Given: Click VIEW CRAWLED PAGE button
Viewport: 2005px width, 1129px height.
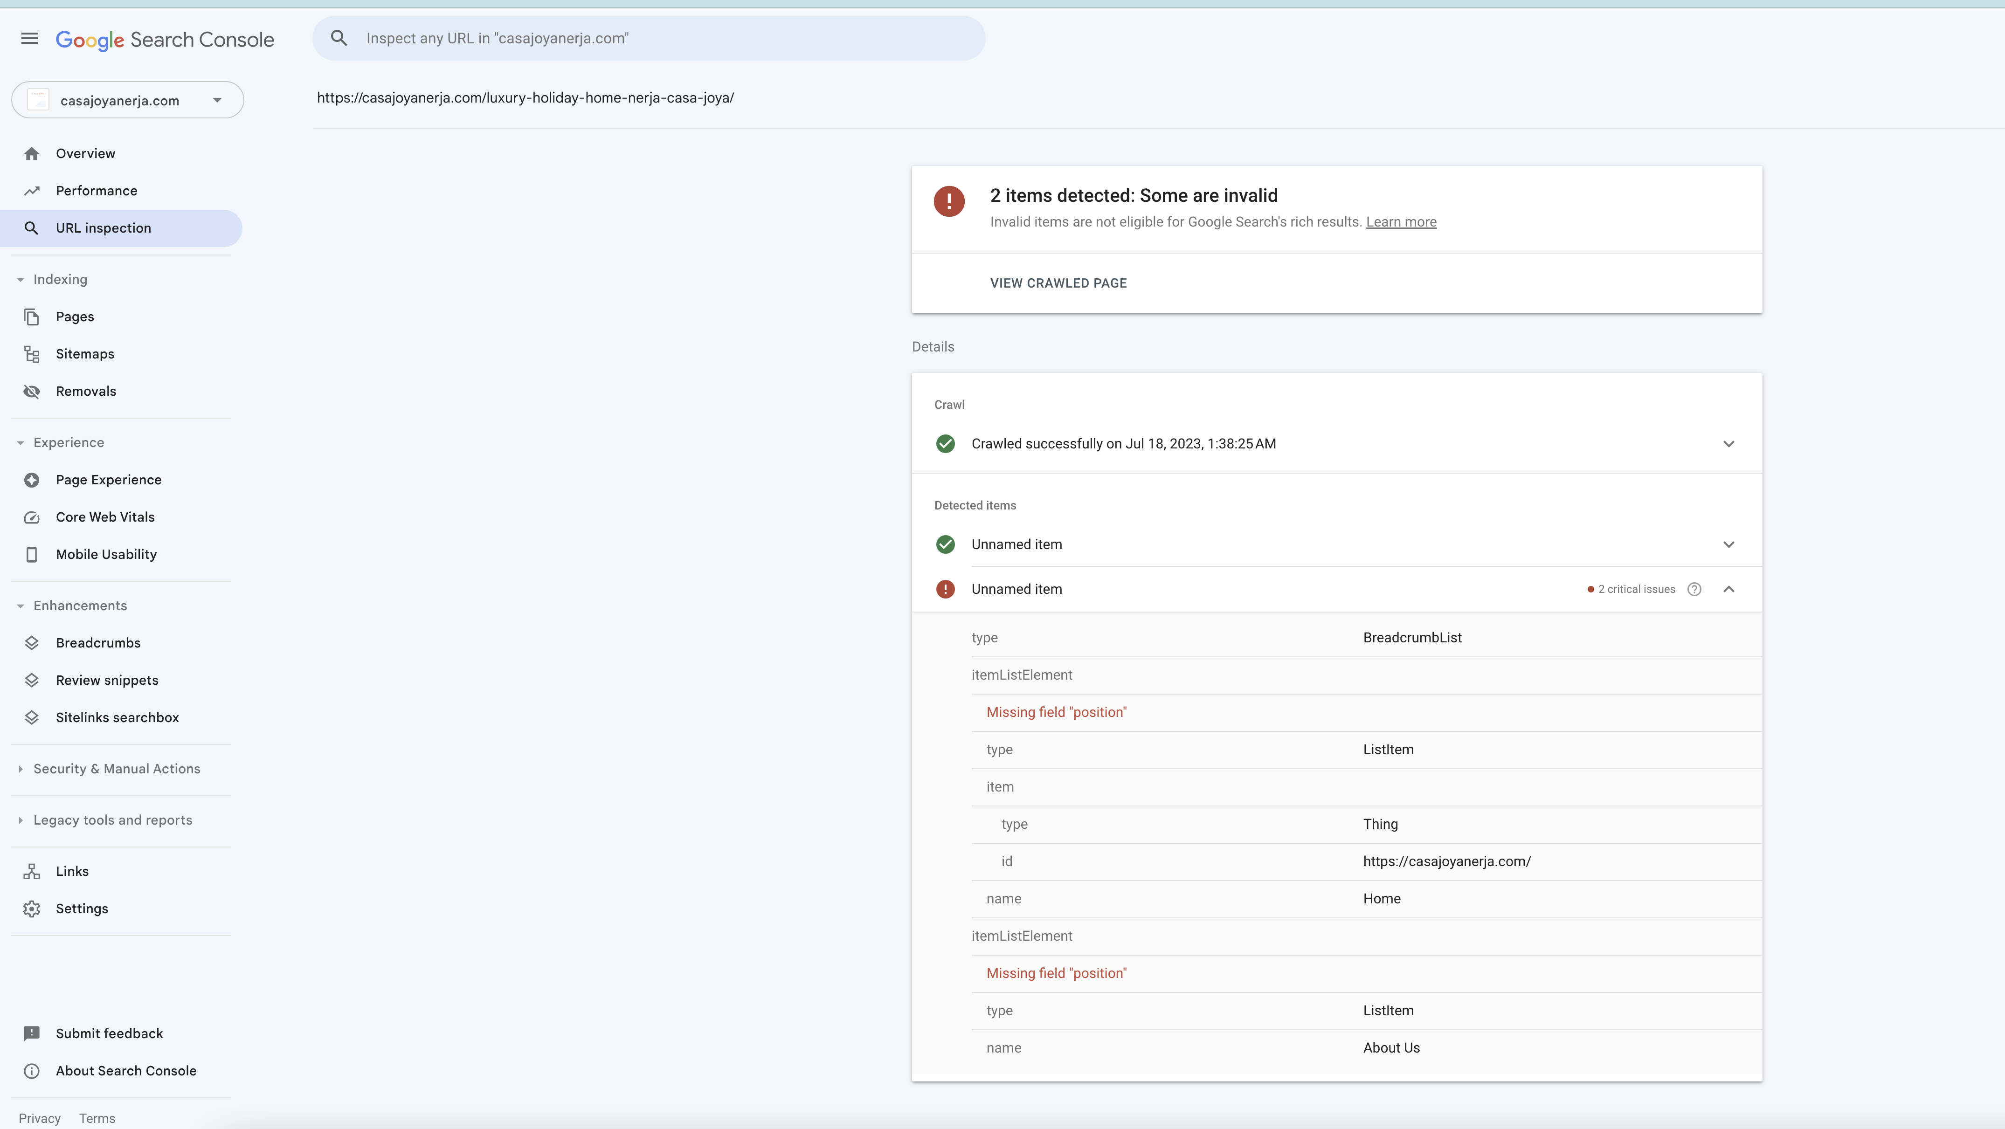Looking at the screenshot, I should pyautogui.click(x=1058, y=283).
